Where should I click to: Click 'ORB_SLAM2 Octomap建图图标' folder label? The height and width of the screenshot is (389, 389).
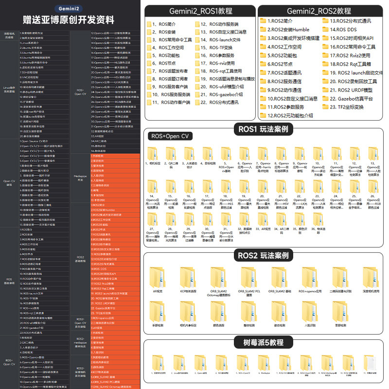pyautogui.click(x=218, y=293)
